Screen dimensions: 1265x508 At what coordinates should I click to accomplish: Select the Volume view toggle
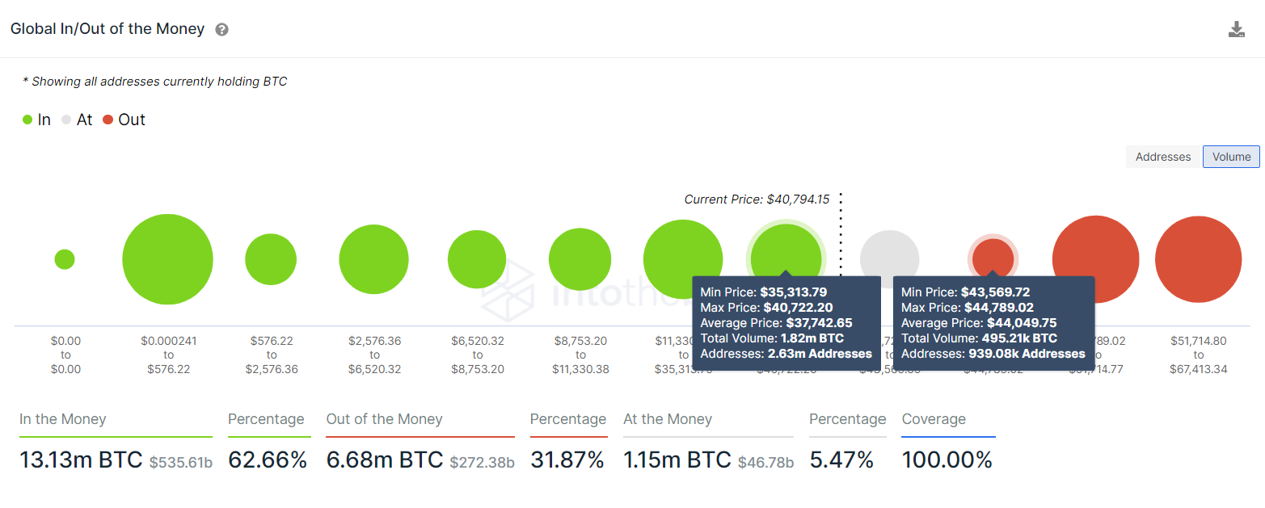tap(1231, 157)
